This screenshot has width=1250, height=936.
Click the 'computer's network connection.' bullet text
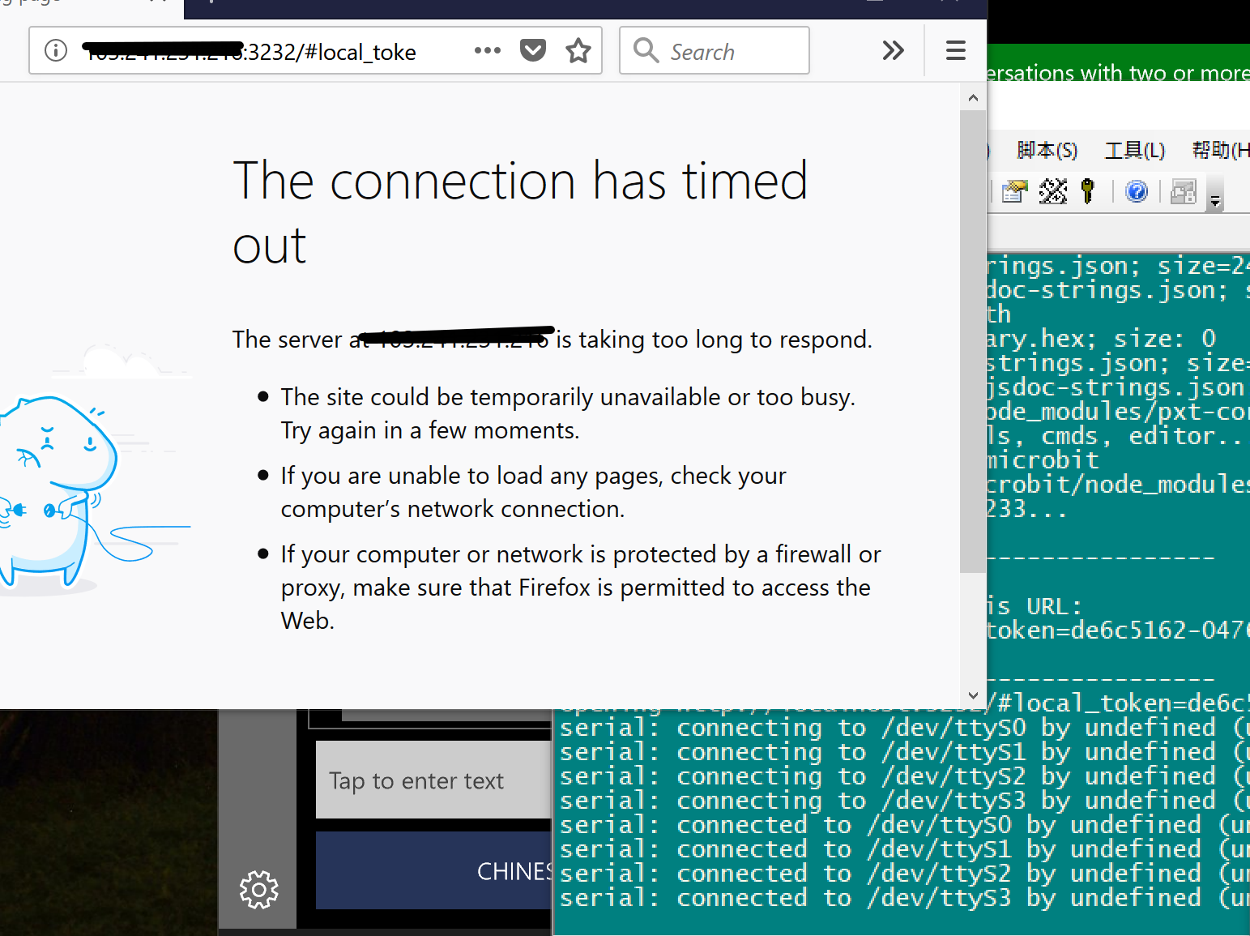pyautogui.click(x=453, y=509)
